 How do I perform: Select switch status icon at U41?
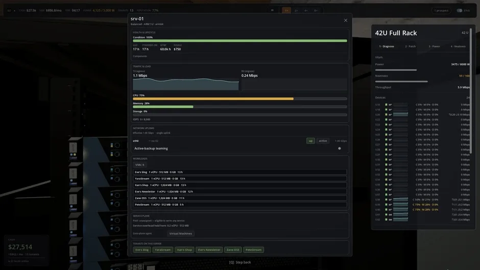[386, 214]
